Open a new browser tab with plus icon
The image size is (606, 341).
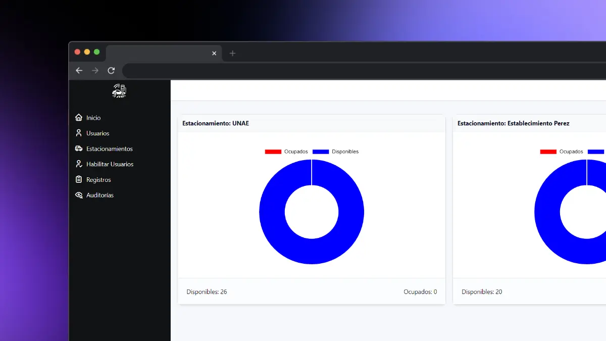click(232, 53)
